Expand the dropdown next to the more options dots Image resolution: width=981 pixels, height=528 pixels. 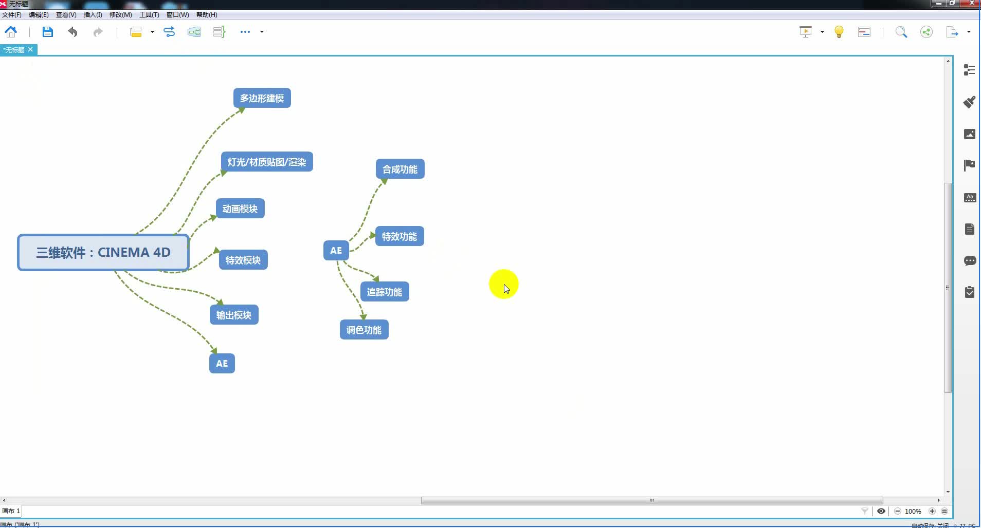tap(262, 32)
